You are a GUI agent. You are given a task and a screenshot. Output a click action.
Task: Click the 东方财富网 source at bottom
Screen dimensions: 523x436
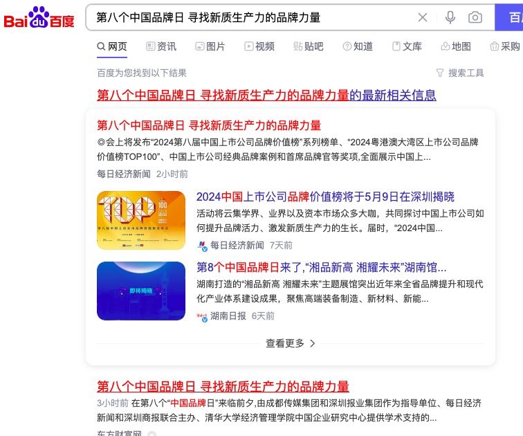[119, 433]
